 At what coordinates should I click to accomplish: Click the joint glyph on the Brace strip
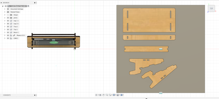click(161, 49)
